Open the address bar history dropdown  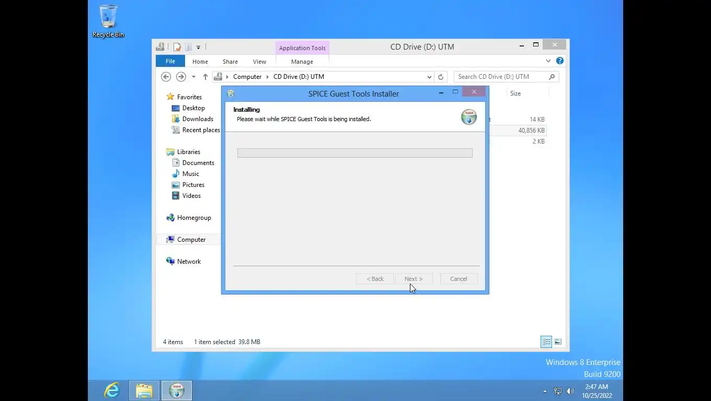point(429,77)
